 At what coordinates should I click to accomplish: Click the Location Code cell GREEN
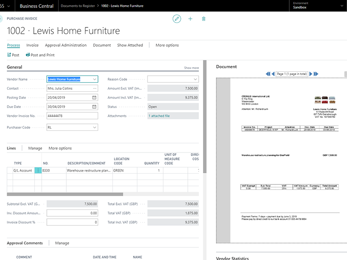pos(124,170)
